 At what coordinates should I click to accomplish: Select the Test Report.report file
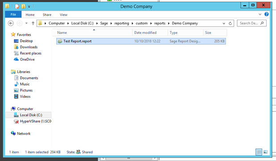pos(141,41)
